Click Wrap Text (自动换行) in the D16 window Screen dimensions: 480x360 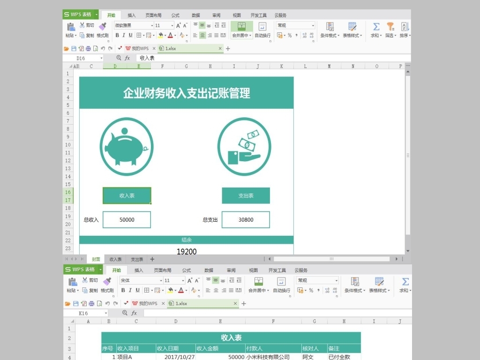262,30
